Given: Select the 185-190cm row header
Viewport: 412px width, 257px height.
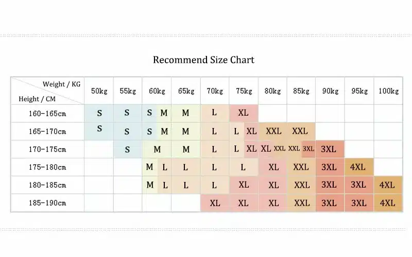Looking at the screenshot, I should [47, 203].
